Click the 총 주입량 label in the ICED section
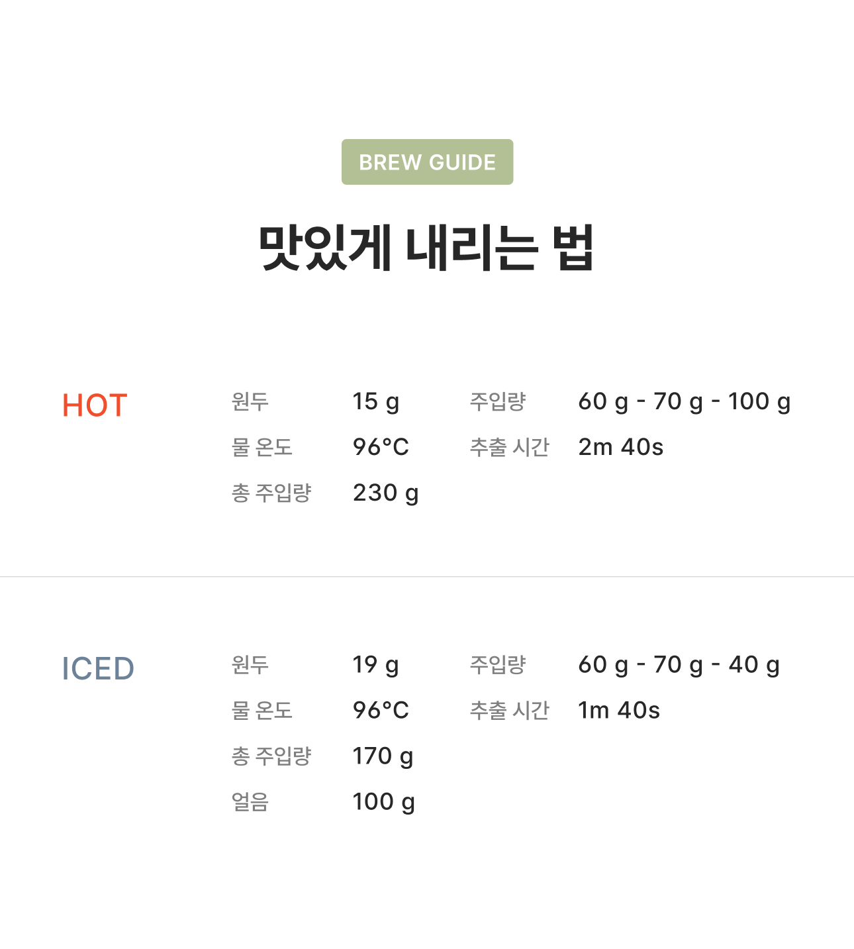The width and height of the screenshot is (854, 949). pos(271,756)
